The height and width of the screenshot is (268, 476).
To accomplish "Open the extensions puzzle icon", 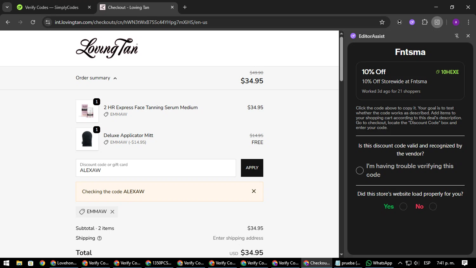I will pos(425,22).
